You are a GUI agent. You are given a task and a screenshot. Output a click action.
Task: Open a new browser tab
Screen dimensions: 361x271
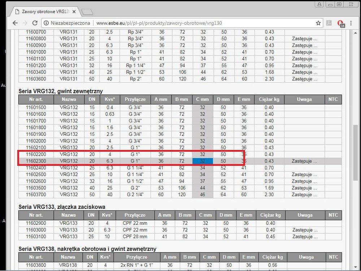point(87,12)
